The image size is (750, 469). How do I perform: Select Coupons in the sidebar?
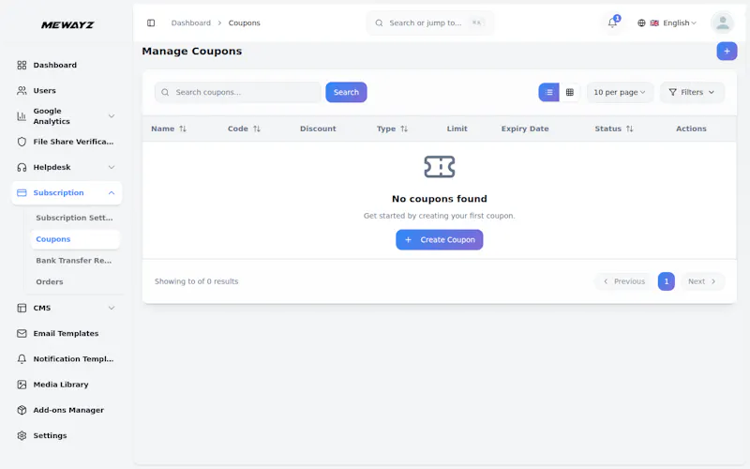[x=75, y=239]
